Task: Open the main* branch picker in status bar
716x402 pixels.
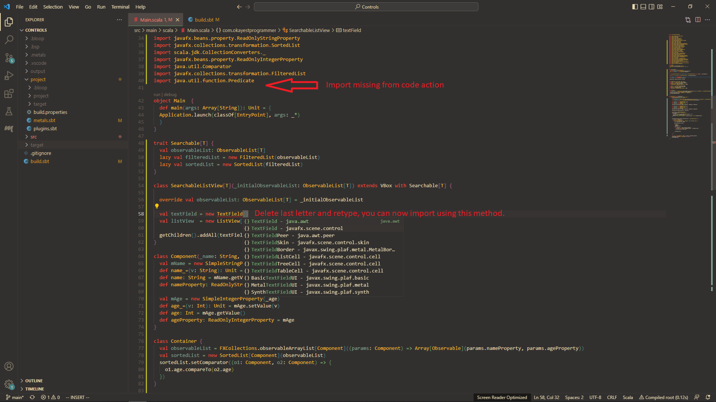Action: click(15, 397)
